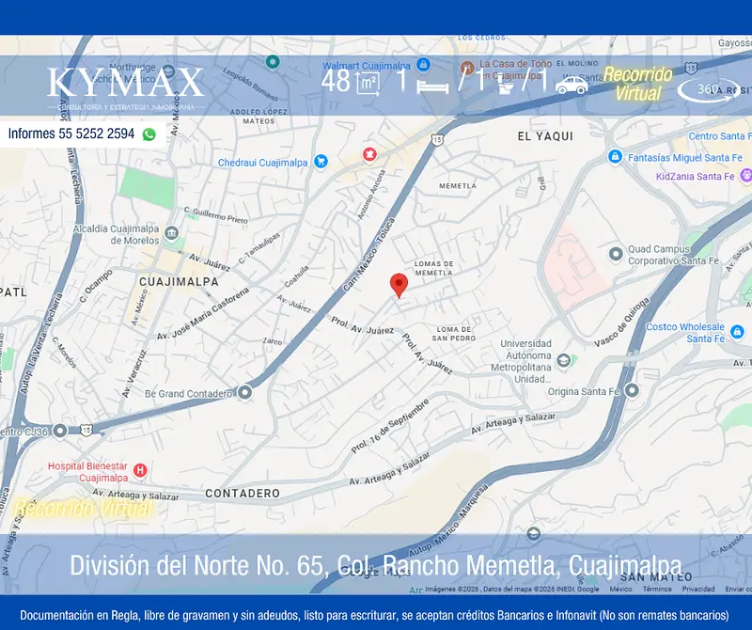Viewport: 752px width, 630px height.
Task: Select the La Casa de Toño restaurant icon
Action: (x=467, y=67)
